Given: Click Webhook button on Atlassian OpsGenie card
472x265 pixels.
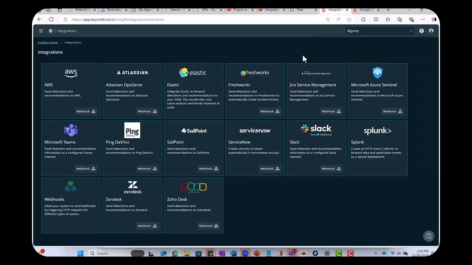Looking at the screenshot, I should click(x=147, y=112).
